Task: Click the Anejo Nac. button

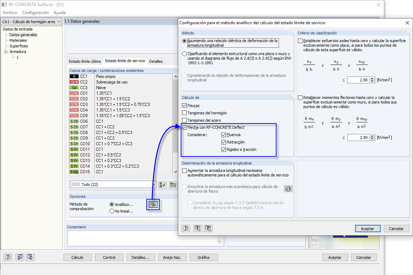Action: tap(172, 257)
